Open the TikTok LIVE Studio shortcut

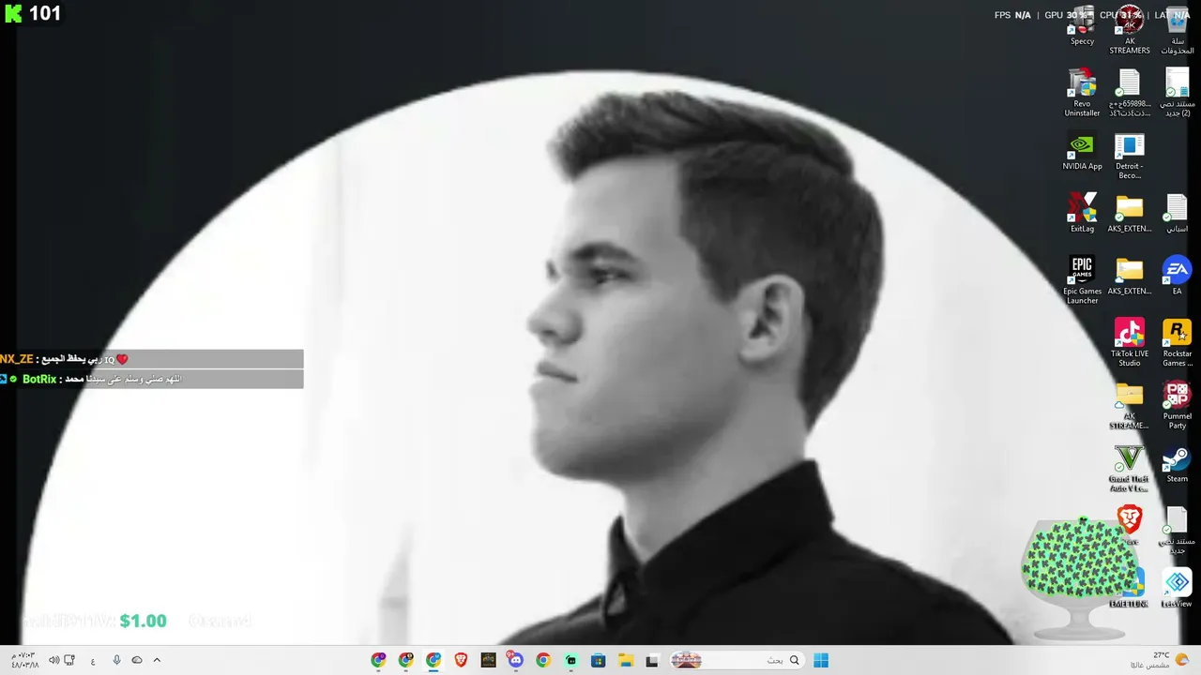click(1130, 343)
